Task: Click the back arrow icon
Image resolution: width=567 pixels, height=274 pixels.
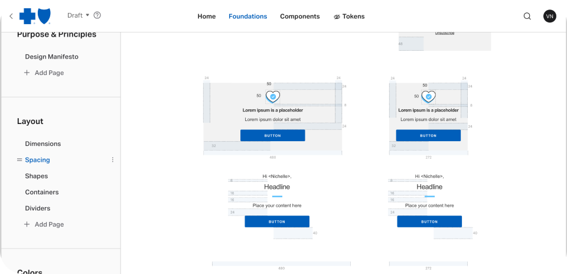Action: click(x=11, y=16)
